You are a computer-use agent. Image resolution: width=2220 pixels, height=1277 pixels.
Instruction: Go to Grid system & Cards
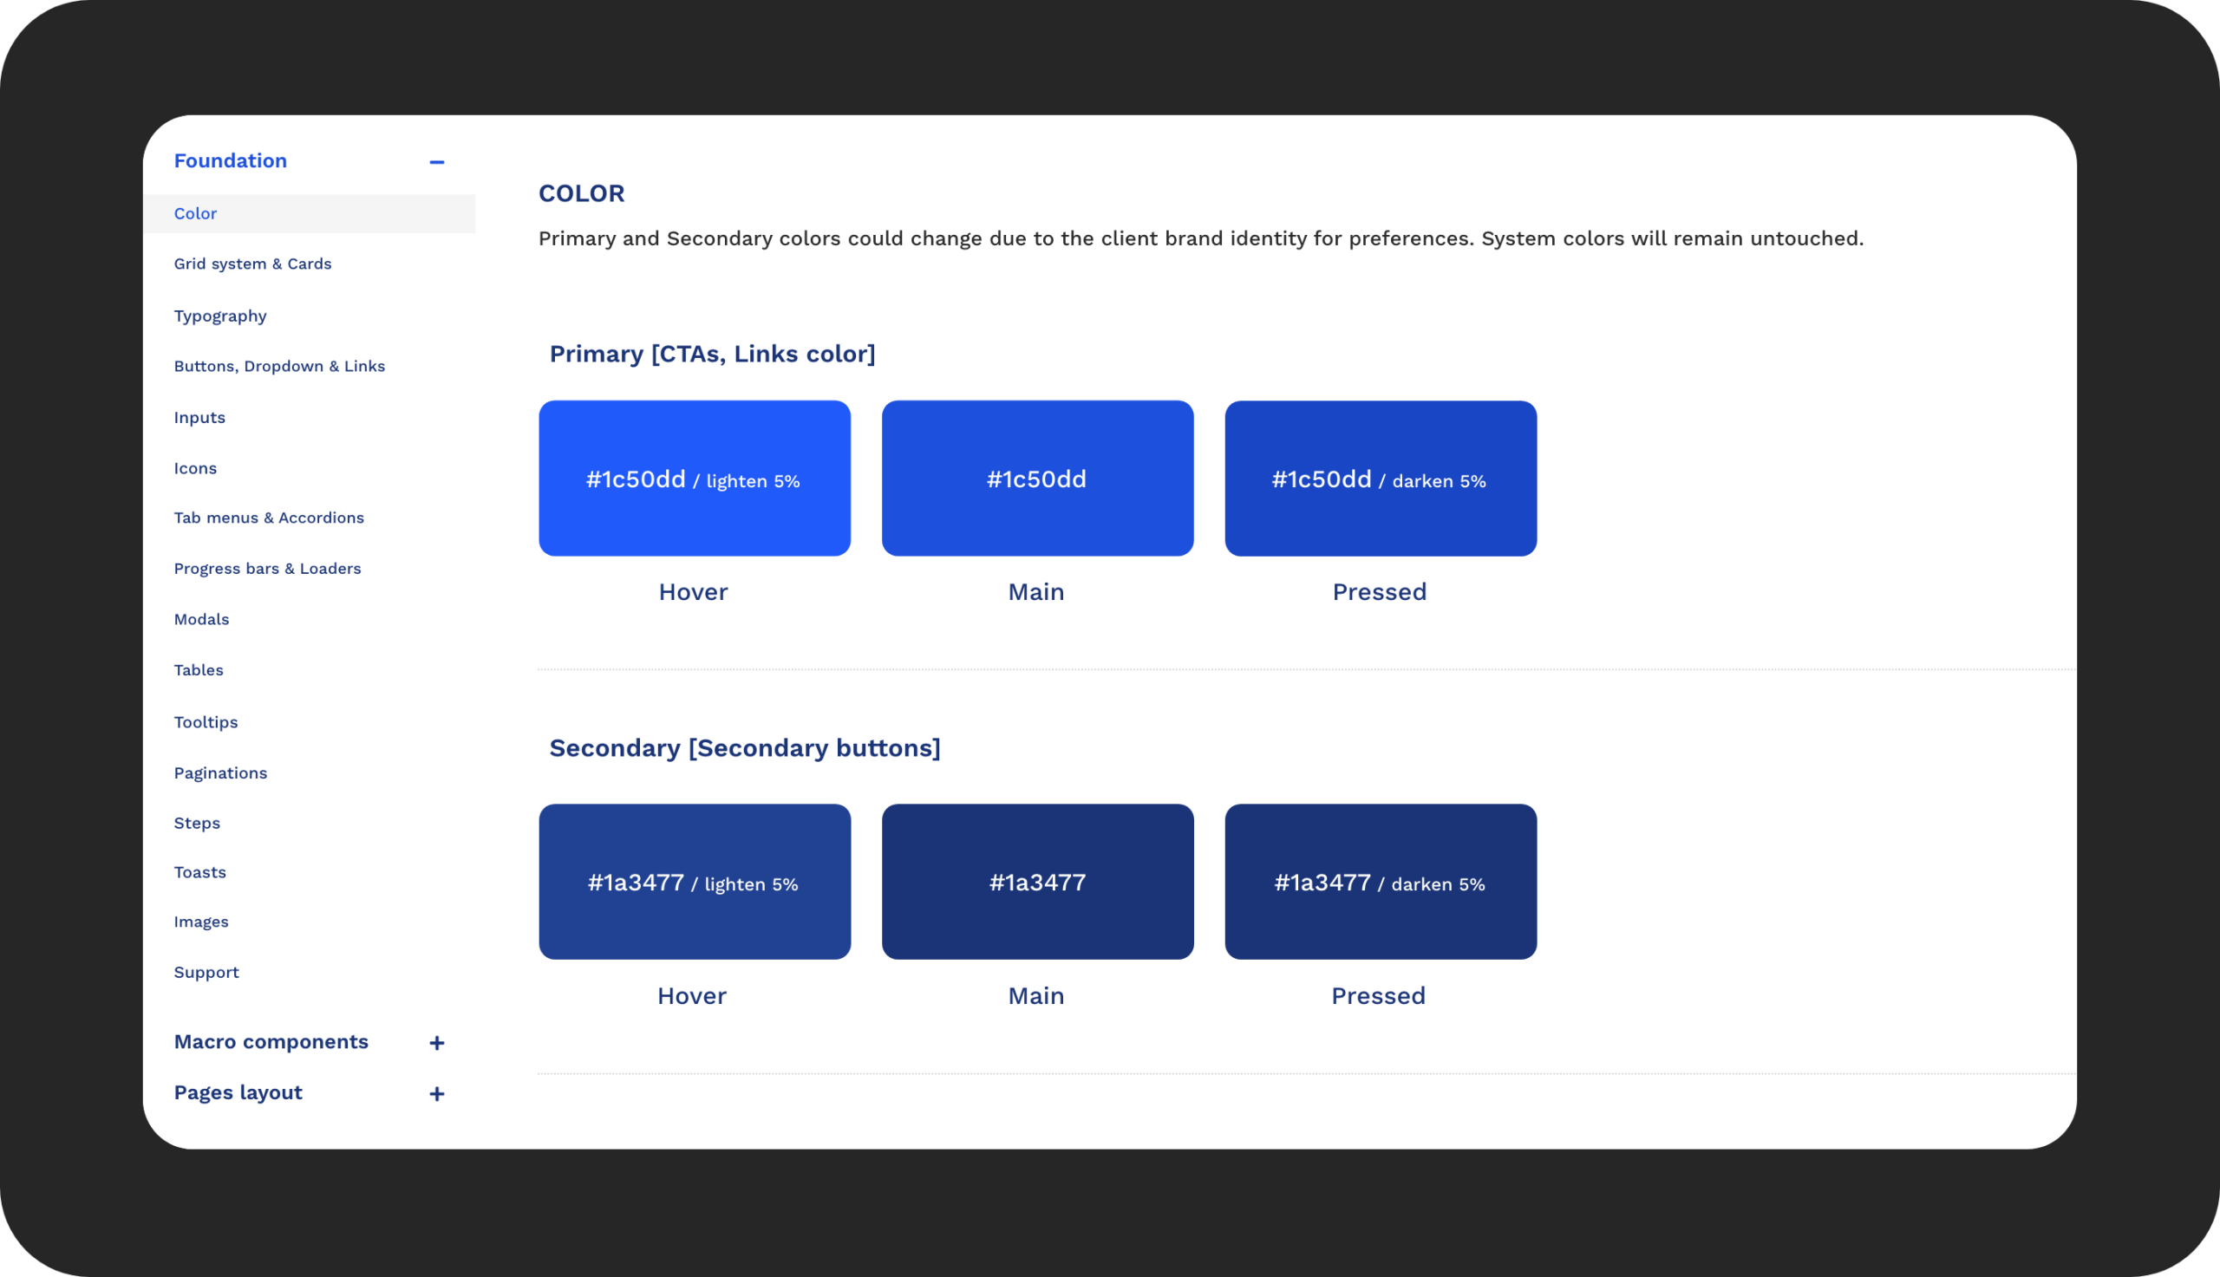pyautogui.click(x=252, y=264)
